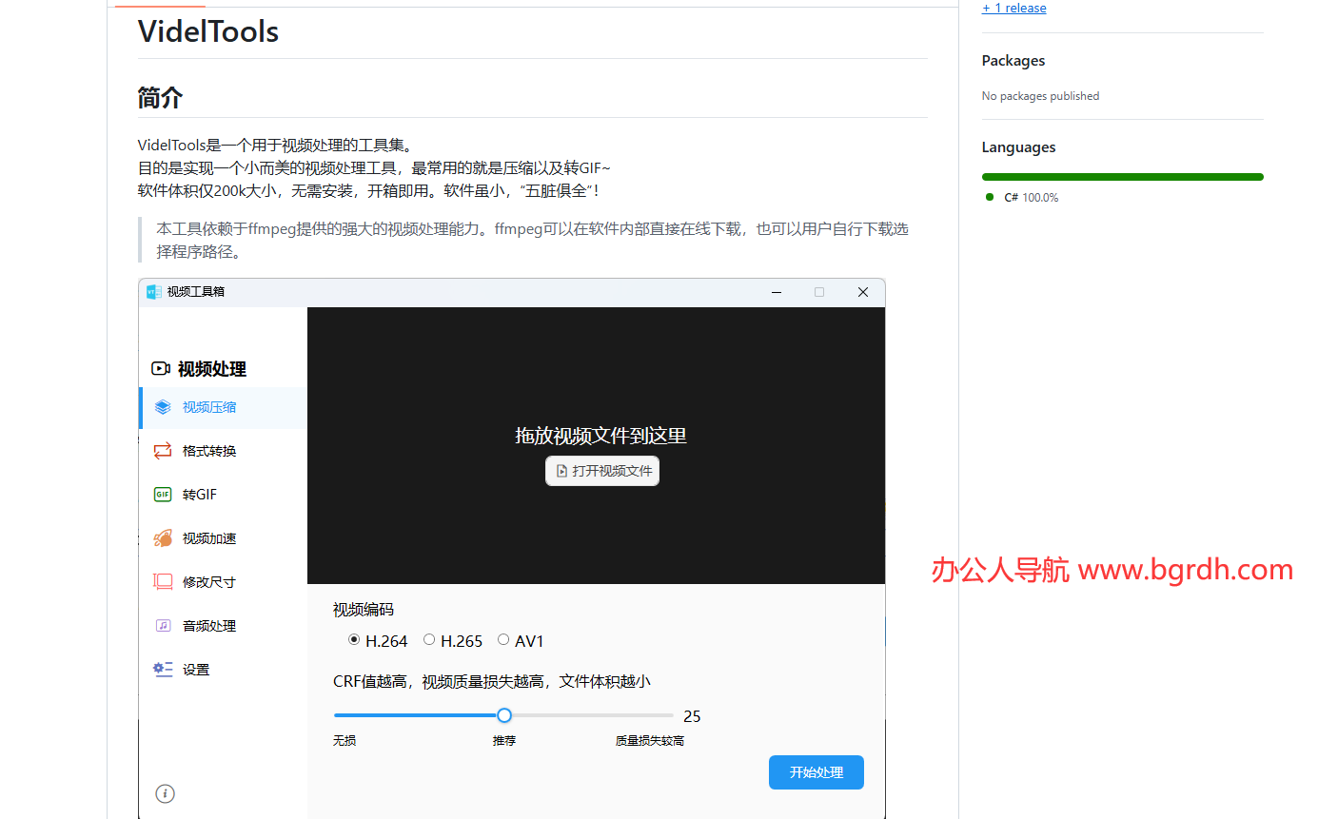Open the 设置 gear icon
The image size is (1338, 819).
click(163, 669)
